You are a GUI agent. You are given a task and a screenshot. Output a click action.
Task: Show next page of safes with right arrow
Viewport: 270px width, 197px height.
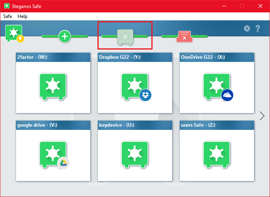[x=262, y=116]
